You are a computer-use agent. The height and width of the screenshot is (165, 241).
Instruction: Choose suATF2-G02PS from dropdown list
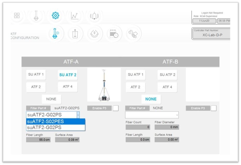[x=55, y=127]
